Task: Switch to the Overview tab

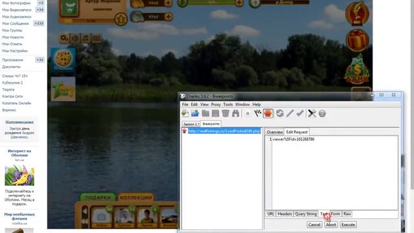Action: pyautogui.click(x=274, y=132)
